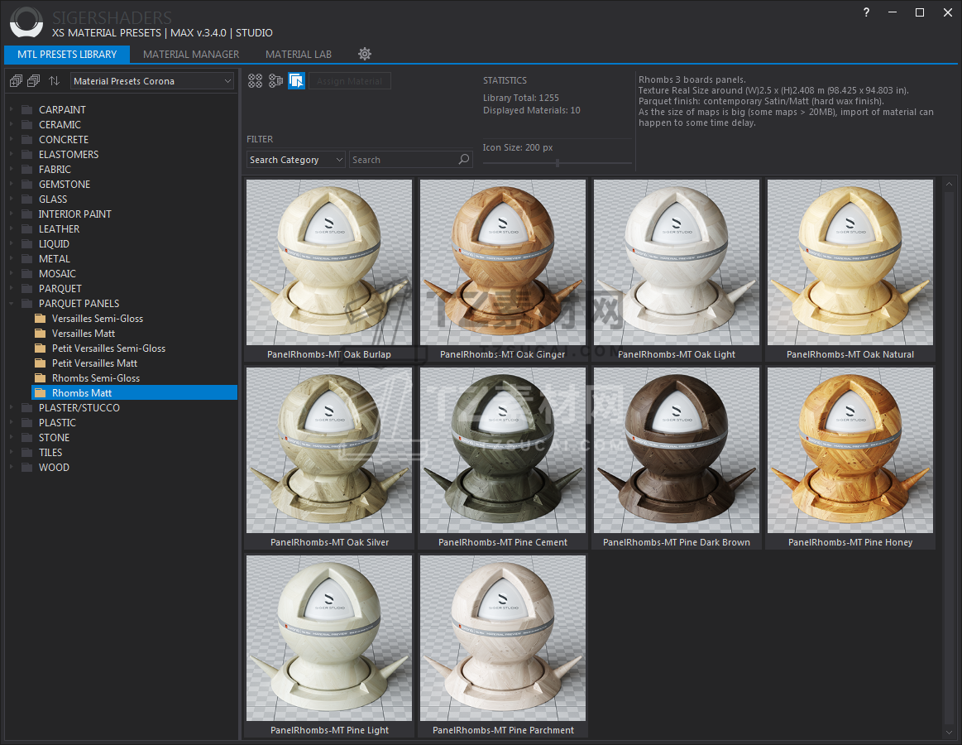Select the TILES category label
962x745 pixels.
pos(50,453)
